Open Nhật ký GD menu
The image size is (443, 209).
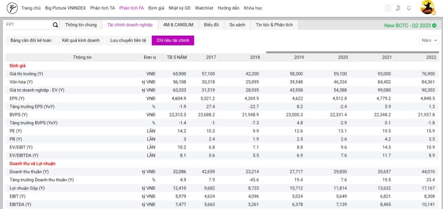click(179, 8)
